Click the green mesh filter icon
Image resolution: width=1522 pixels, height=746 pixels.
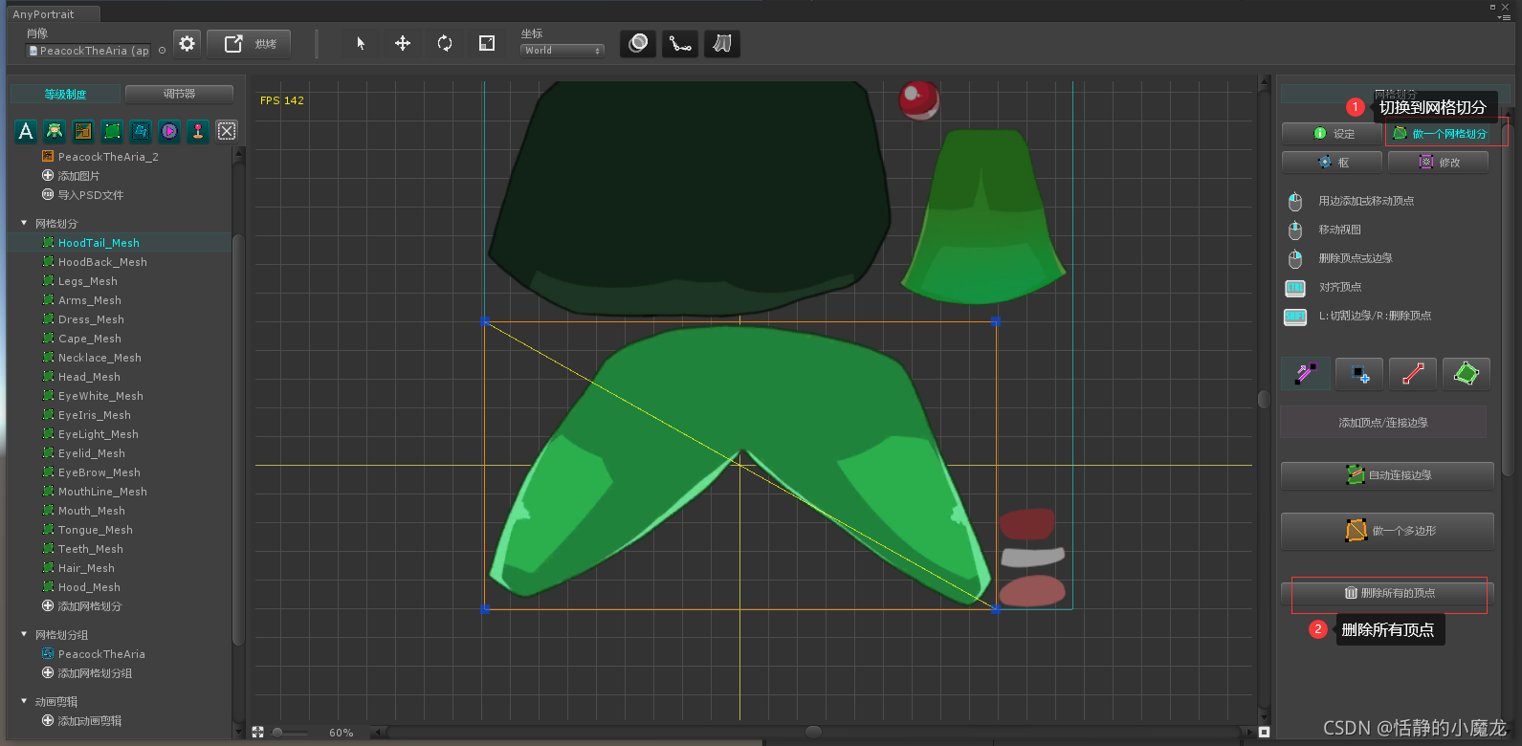112,131
